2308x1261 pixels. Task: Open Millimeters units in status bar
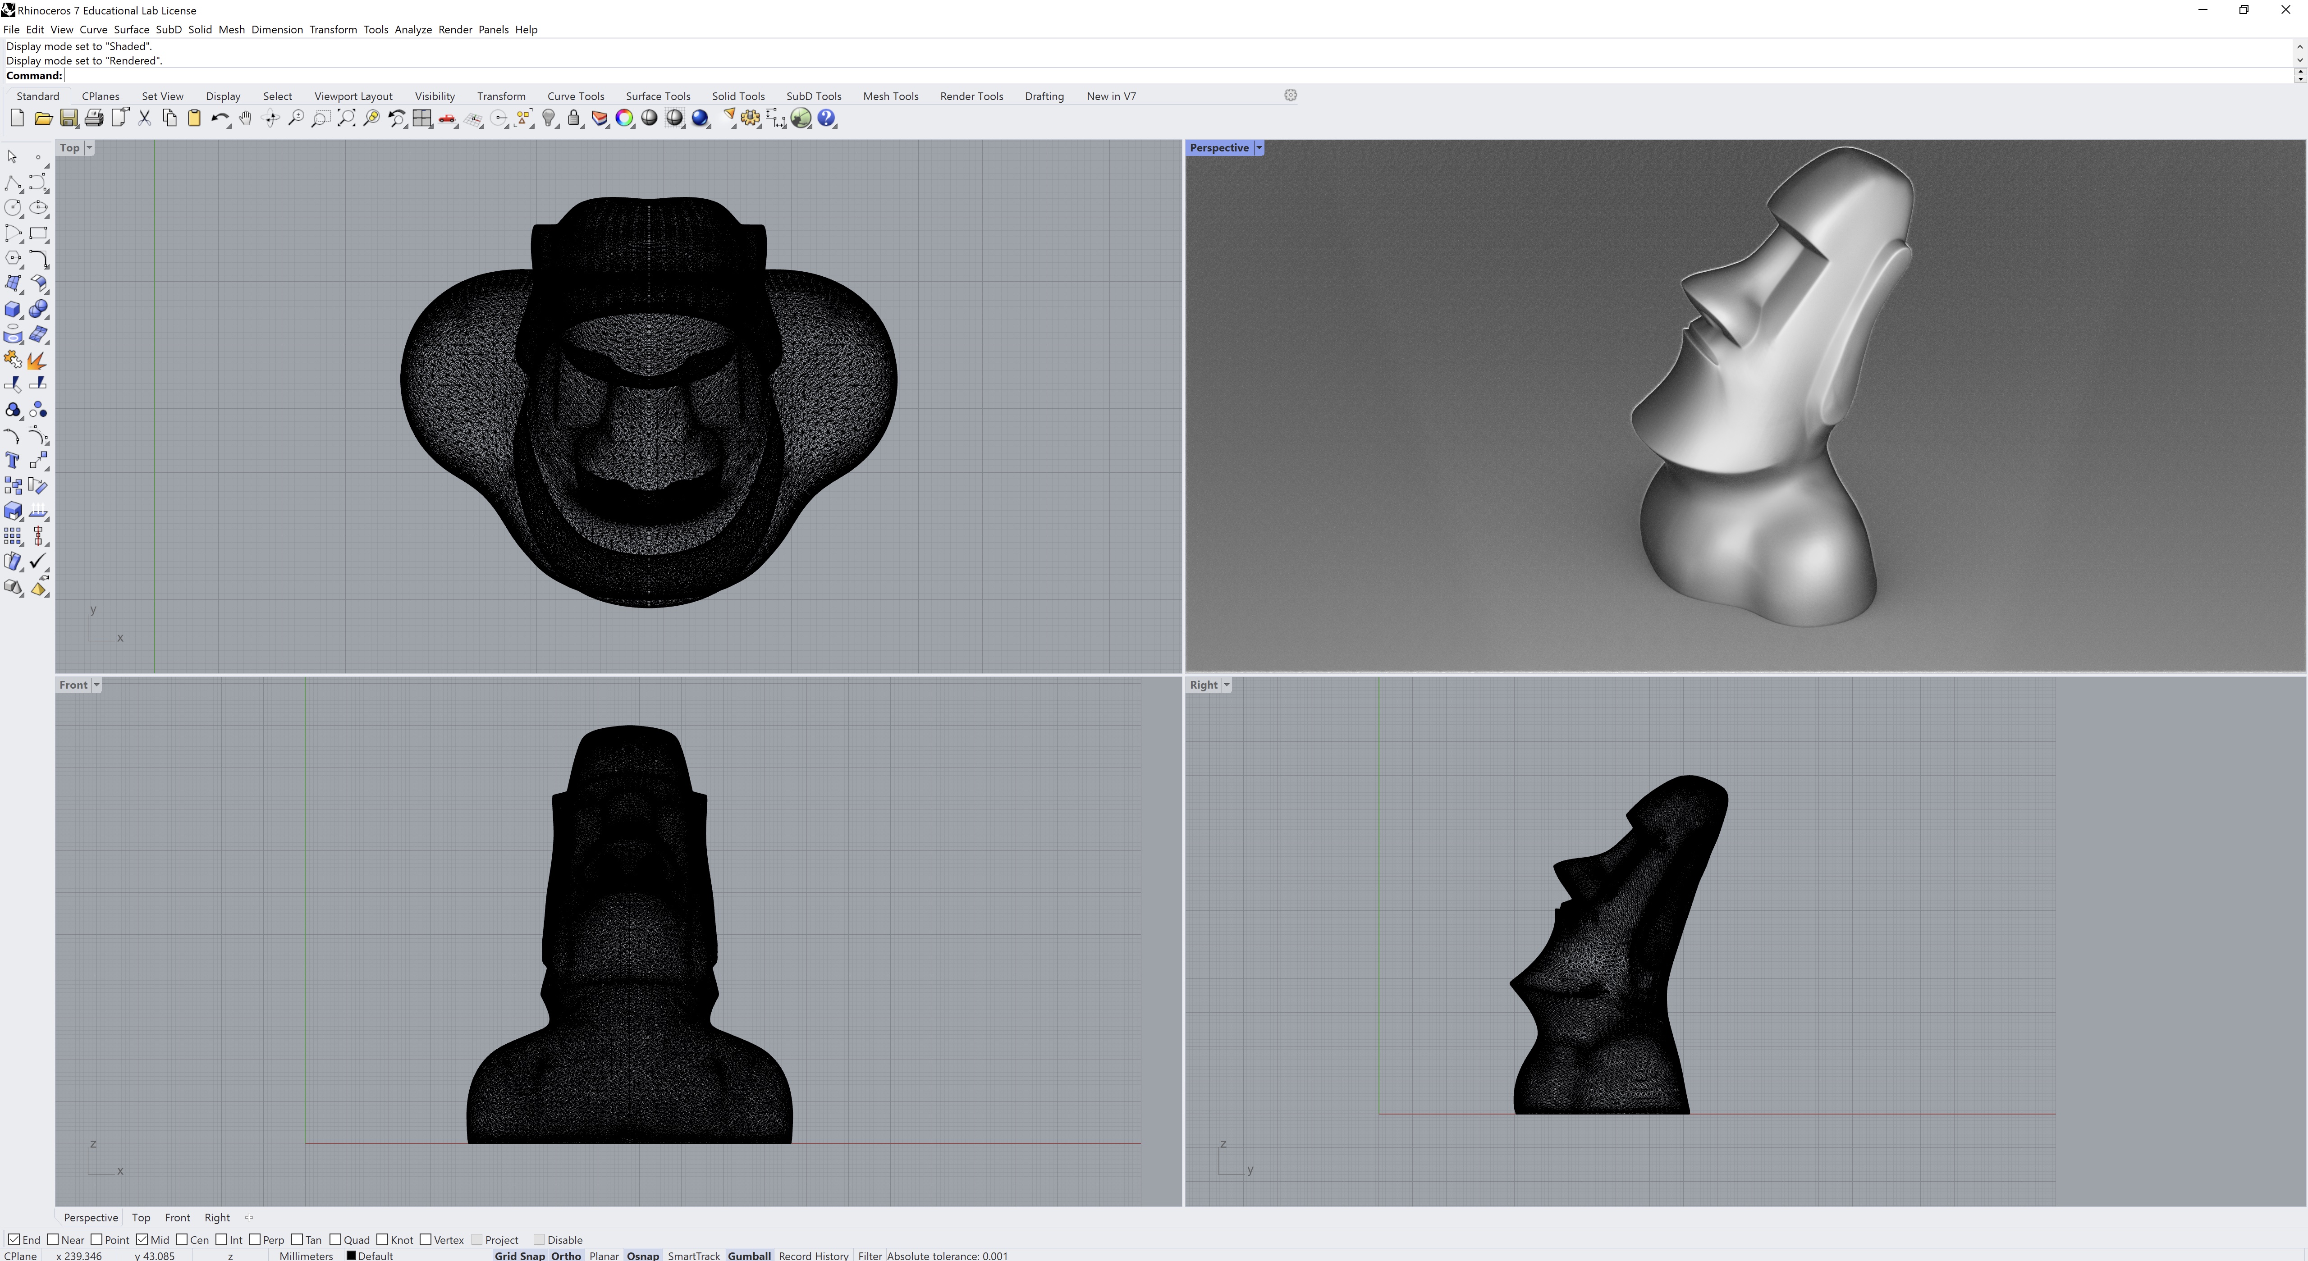(306, 1256)
